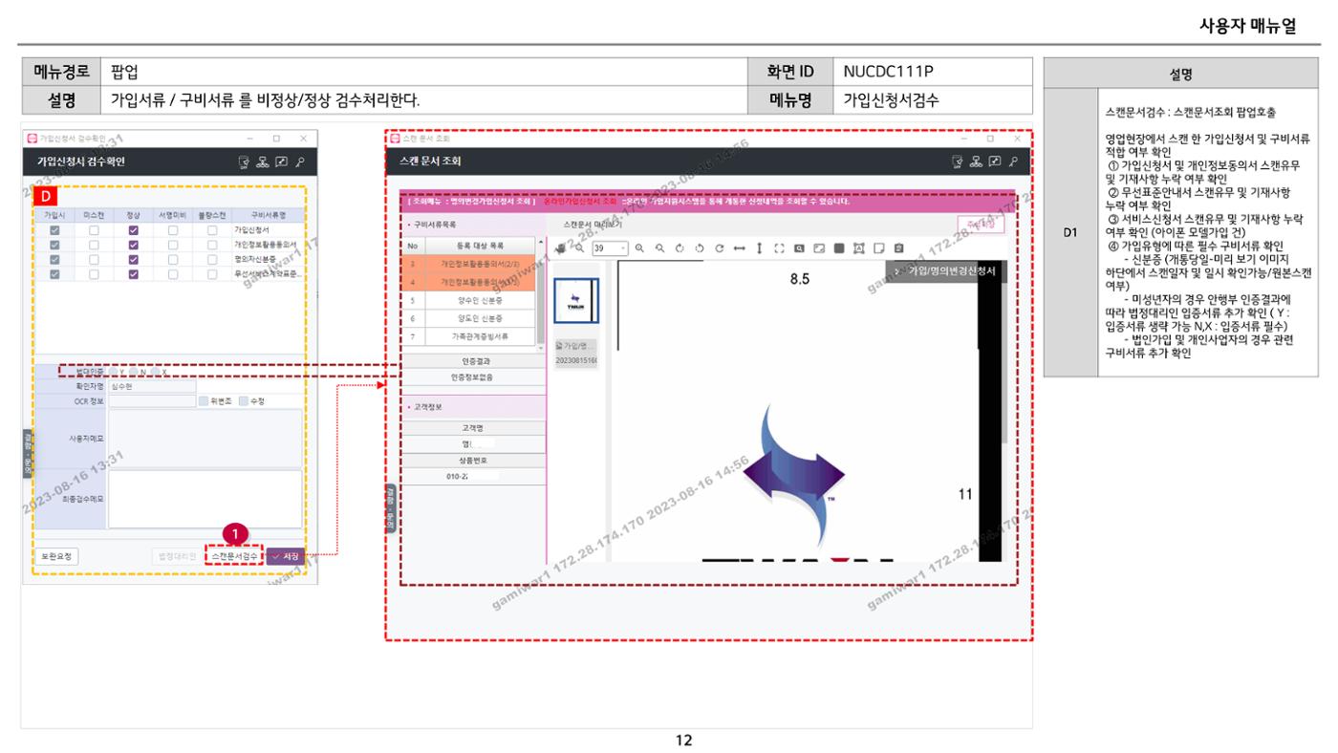The width and height of the screenshot is (1338, 753).
Task: Click the purple 저장 save button
Action: pos(286,555)
